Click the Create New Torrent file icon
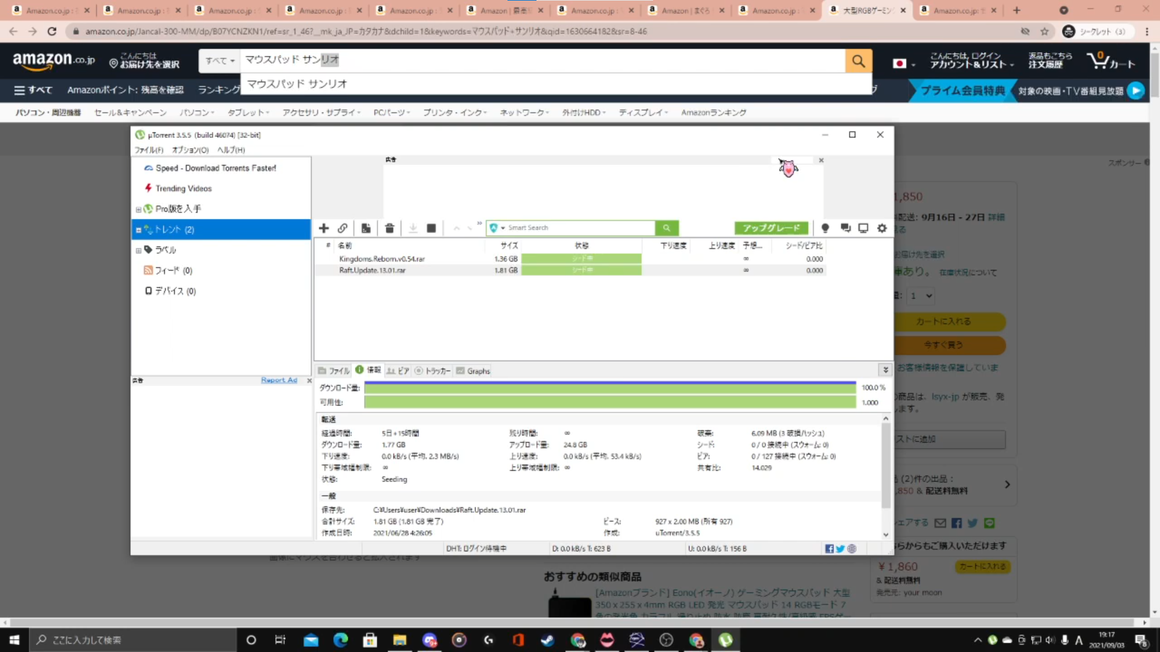Image resolution: width=1160 pixels, height=652 pixels. (x=366, y=228)
